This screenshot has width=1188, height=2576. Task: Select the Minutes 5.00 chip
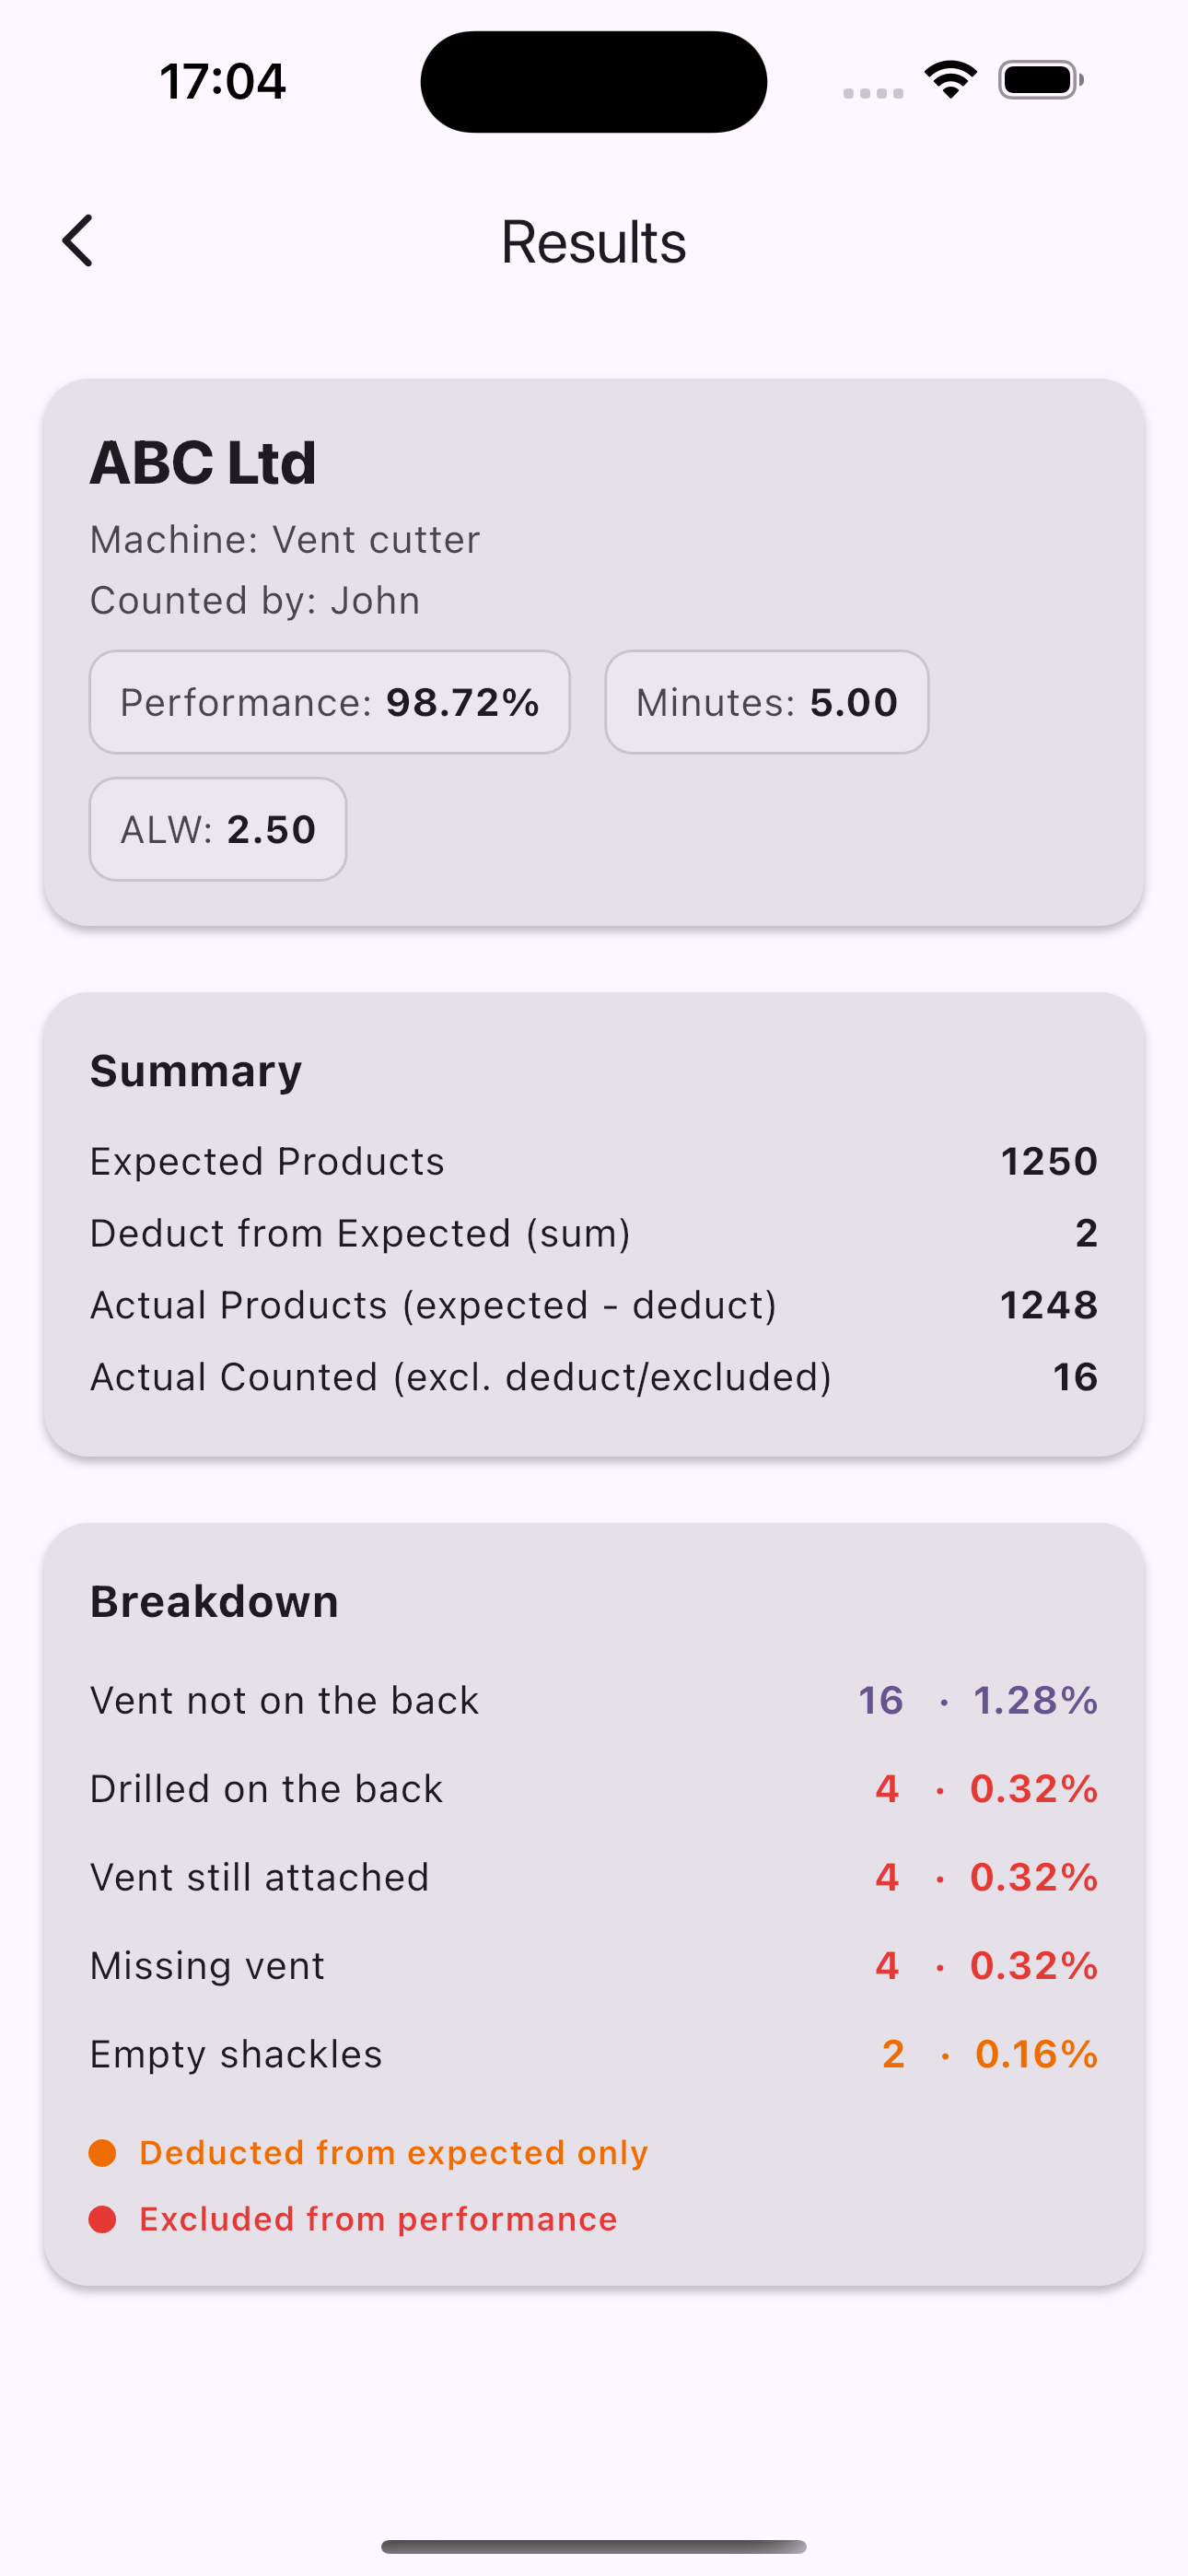tap(766, 702)
